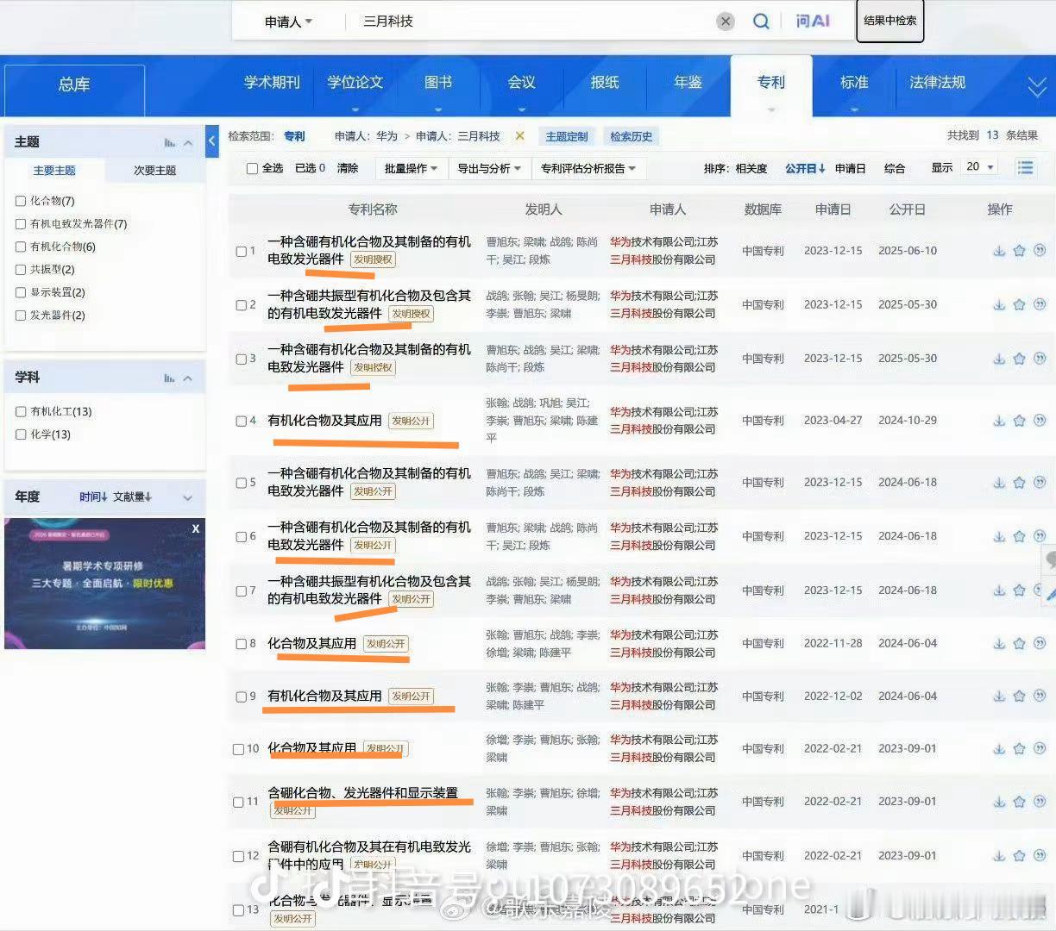
Task: Sort results by 相关度
Action: tap(751, 168)
